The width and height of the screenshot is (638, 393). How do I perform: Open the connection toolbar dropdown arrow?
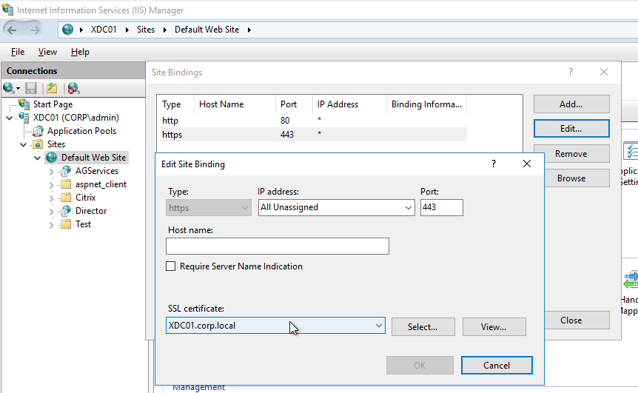tap(18, 88)
